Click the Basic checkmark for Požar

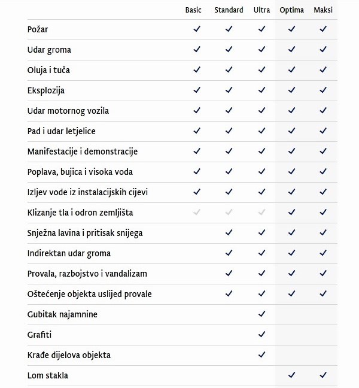tap(196, 29)
